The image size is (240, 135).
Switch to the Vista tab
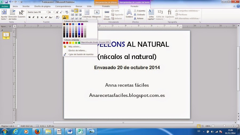(89, 6)
